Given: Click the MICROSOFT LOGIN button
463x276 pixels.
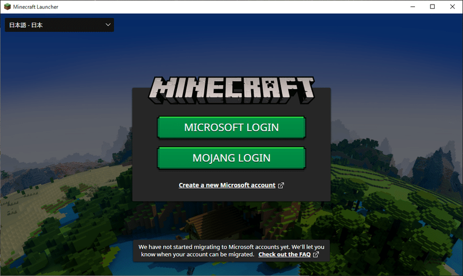Looking at the screenshot, I should click(231, 127).
